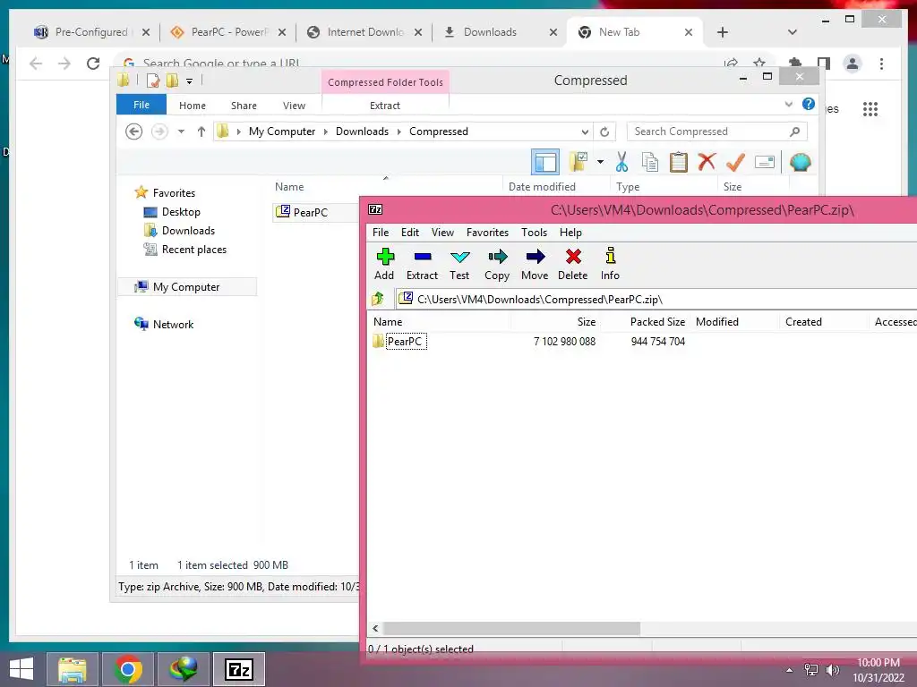Image resolution: width=917 pixels, height=687 pixels.
Task: Open the quick access toolbar customize dropdown
Action: [x=190, y=81]
